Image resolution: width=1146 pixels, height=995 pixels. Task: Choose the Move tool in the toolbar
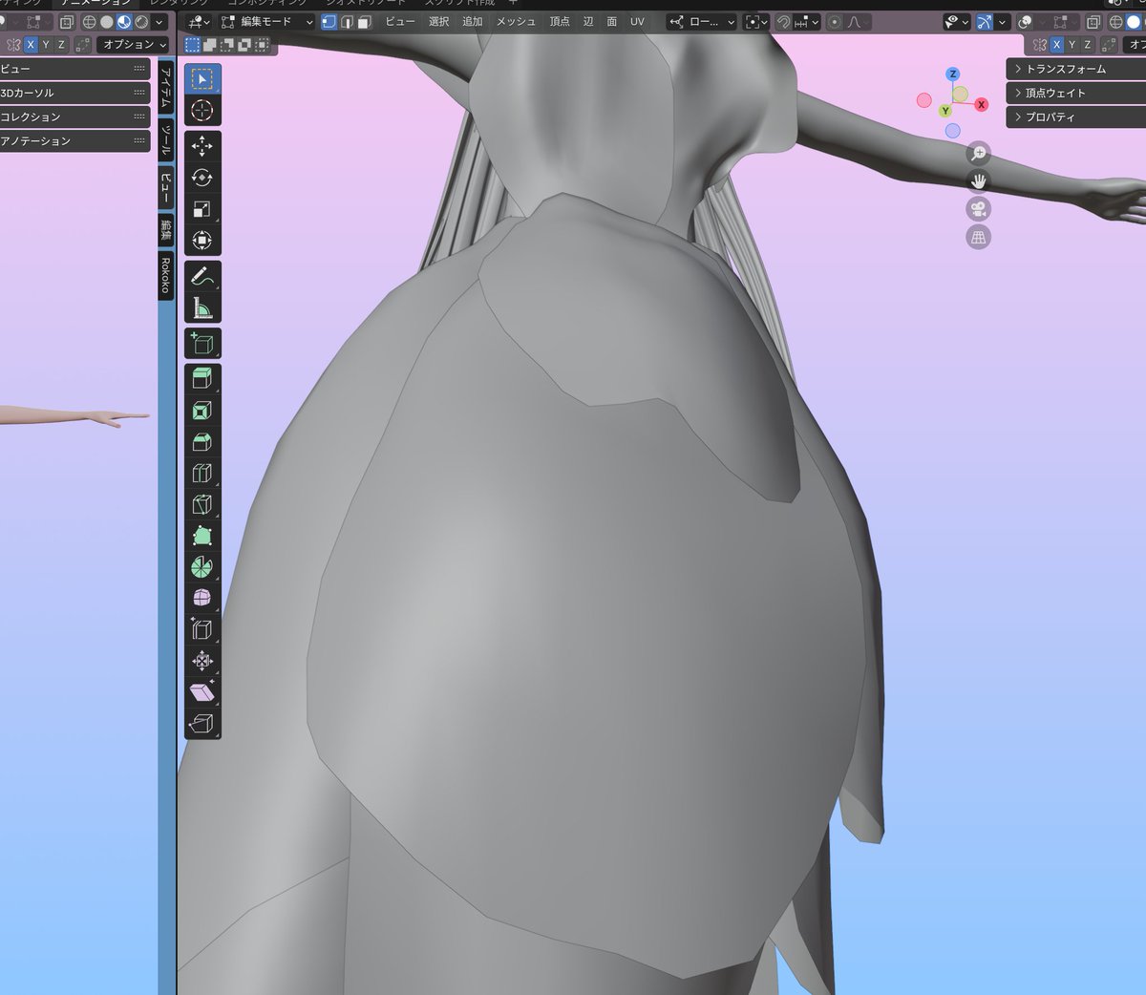tap(202, 146)
